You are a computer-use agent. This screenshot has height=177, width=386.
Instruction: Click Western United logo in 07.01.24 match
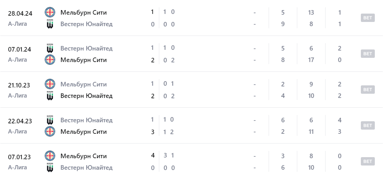pyautogui.click(x=50, y=48)
